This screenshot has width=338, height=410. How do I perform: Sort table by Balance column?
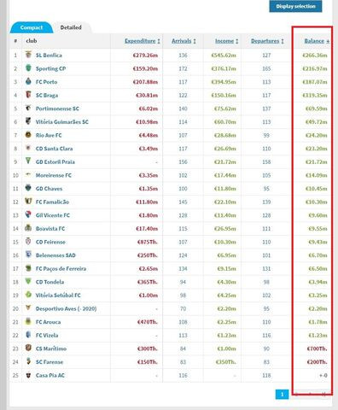tap(317, 41)
